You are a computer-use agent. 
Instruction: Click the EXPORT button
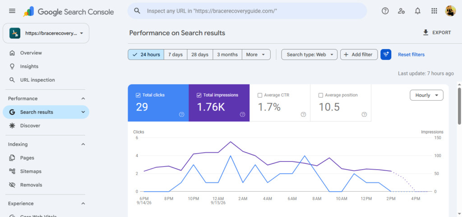437,32
